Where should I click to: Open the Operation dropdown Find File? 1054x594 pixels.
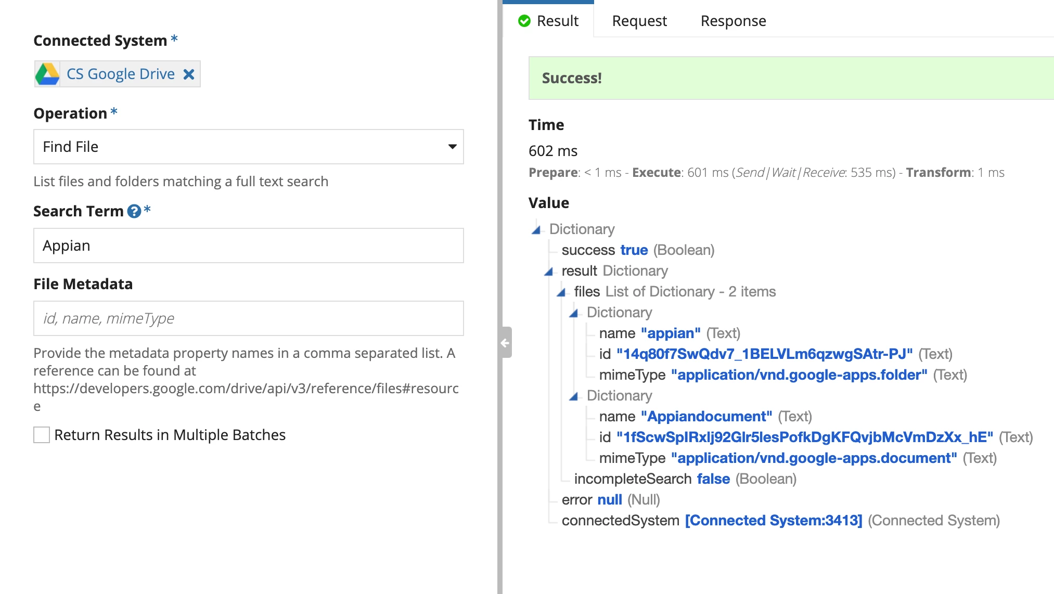tap(249, 147)
